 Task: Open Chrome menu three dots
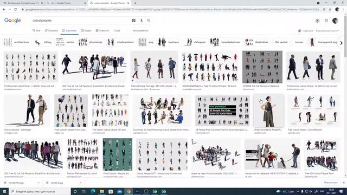(343, 10)
